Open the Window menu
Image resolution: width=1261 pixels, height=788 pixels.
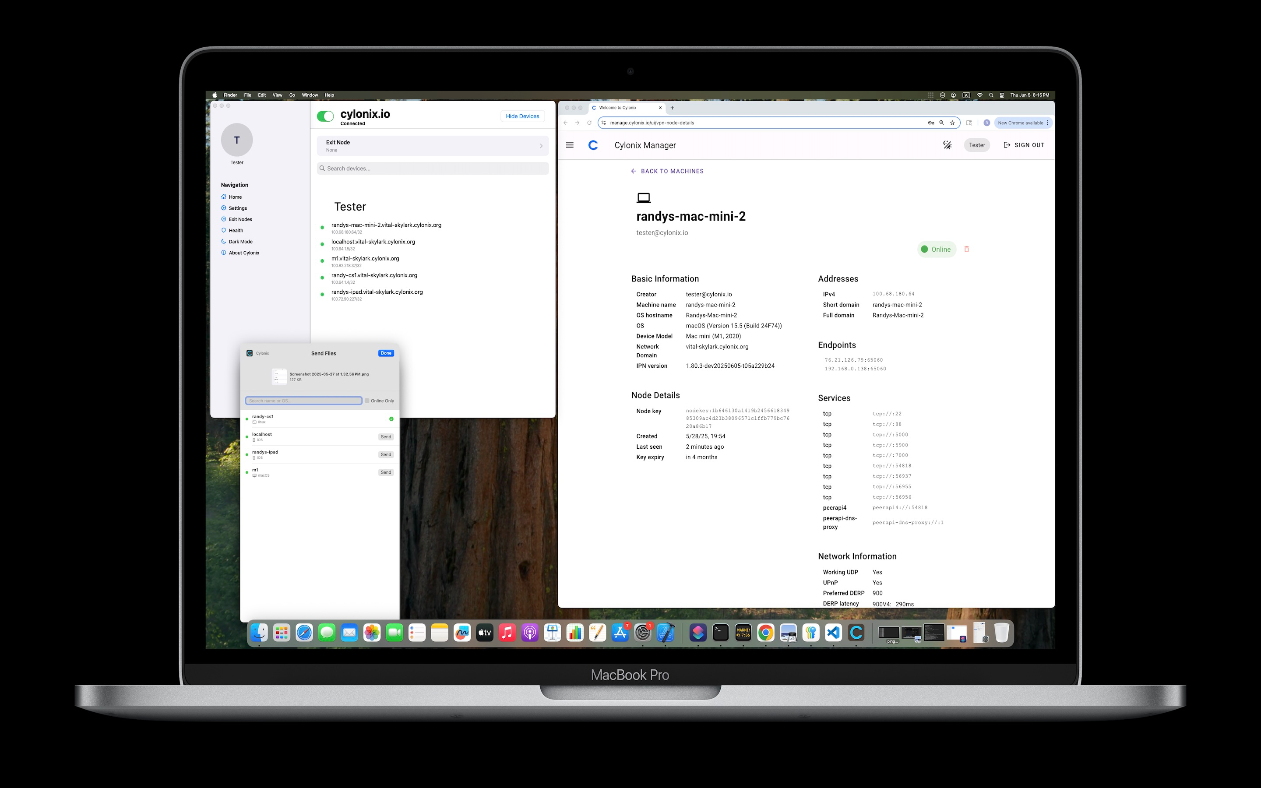click(x=310, y=95)
